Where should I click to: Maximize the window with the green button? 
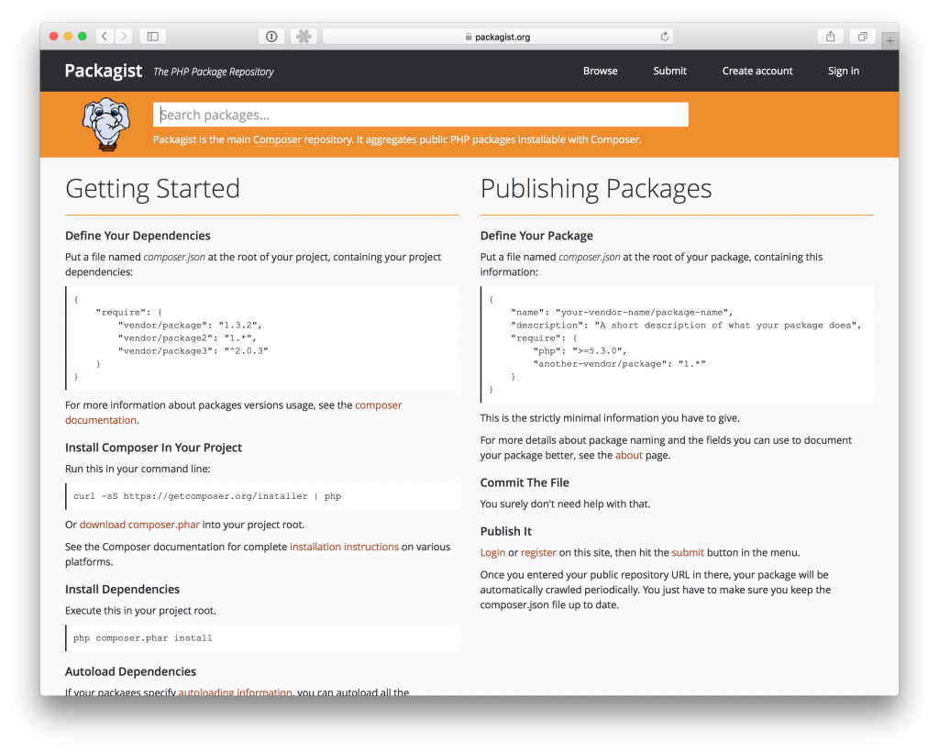[82, 37]
